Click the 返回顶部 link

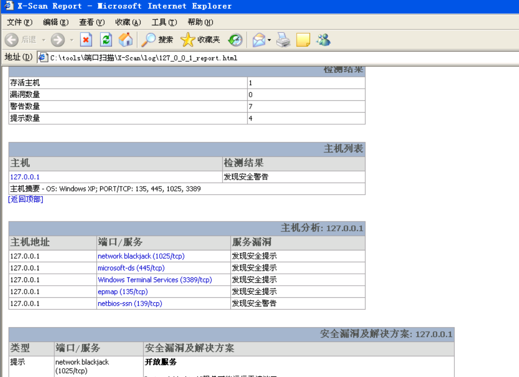(25, 199)
